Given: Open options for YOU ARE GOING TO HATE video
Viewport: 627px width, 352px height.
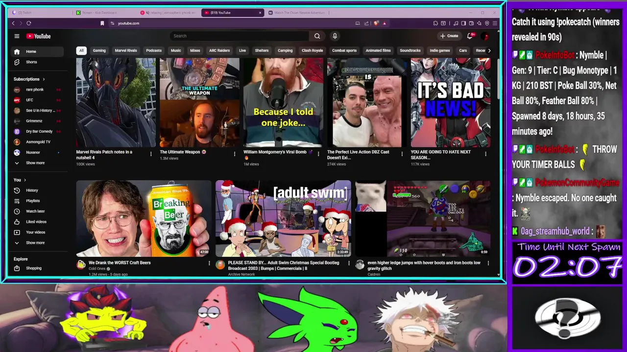Looking at the screenshot, I should coord(485,154).
